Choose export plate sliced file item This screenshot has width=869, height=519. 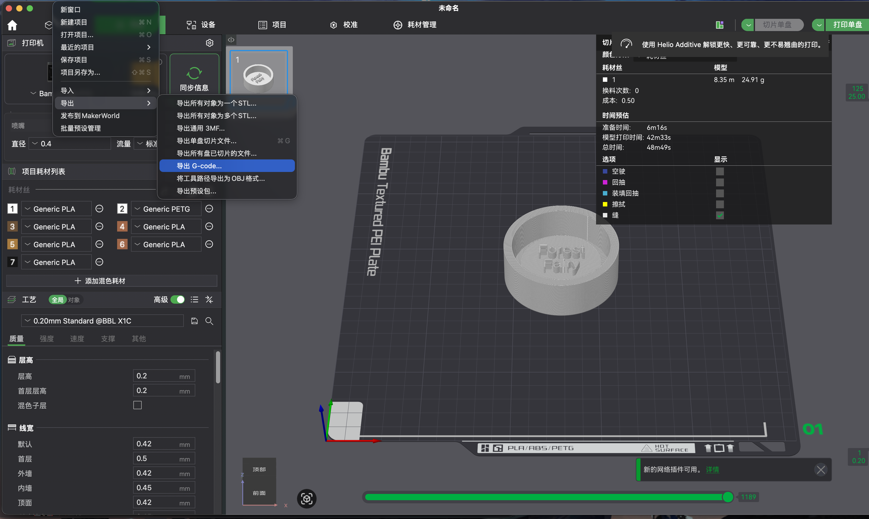(x=227, y=141)
